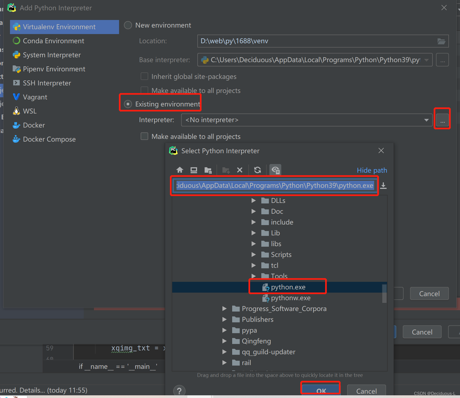
Task: Browse Location folder icon
Action: click(x=441, y=41)
